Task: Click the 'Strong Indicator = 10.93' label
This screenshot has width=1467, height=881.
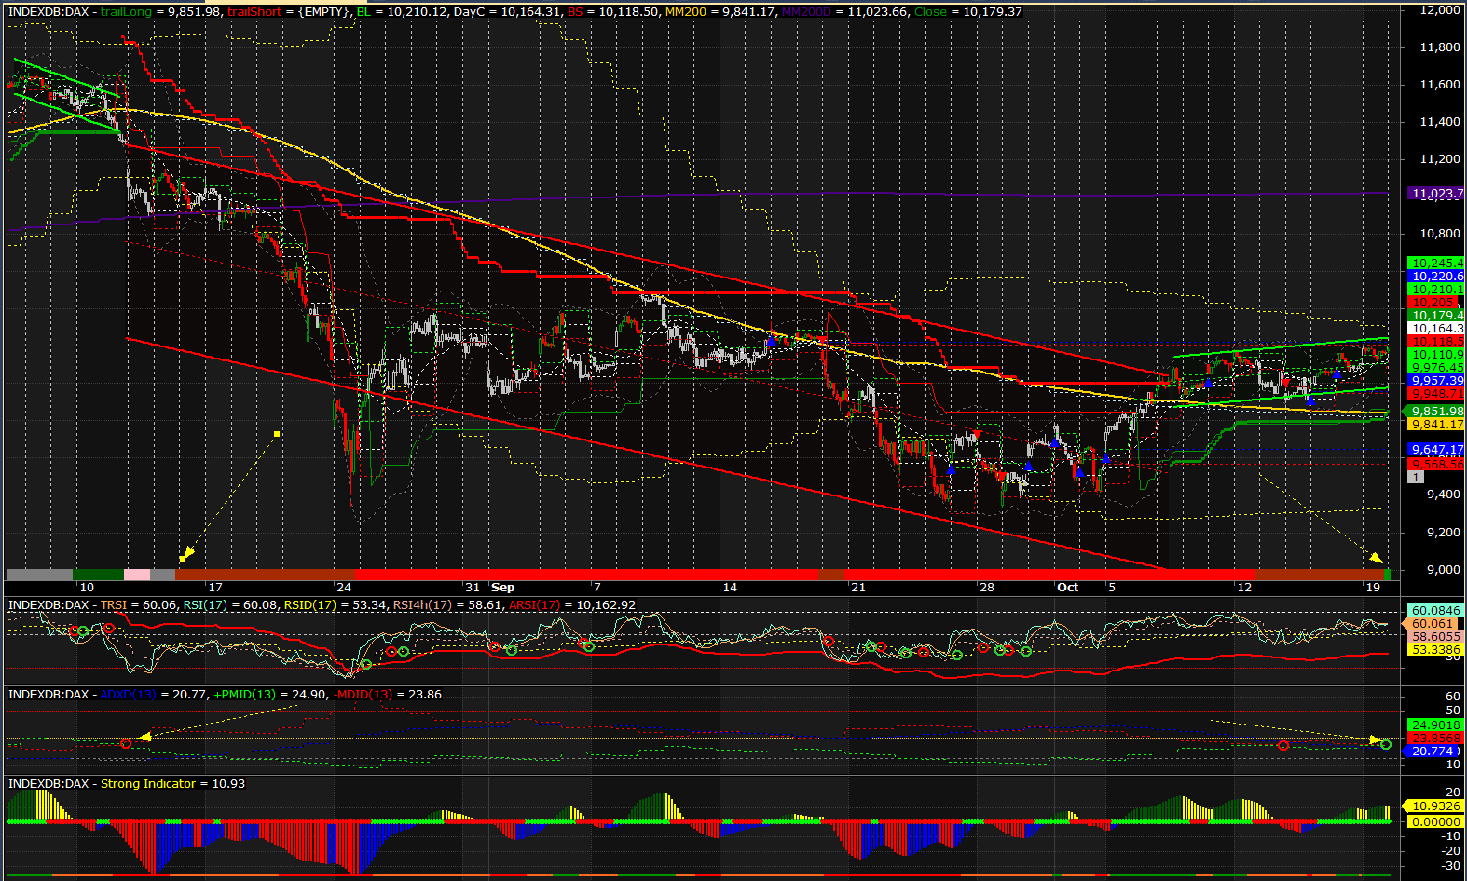Action: pyautogui.click(x=172, y=784)
